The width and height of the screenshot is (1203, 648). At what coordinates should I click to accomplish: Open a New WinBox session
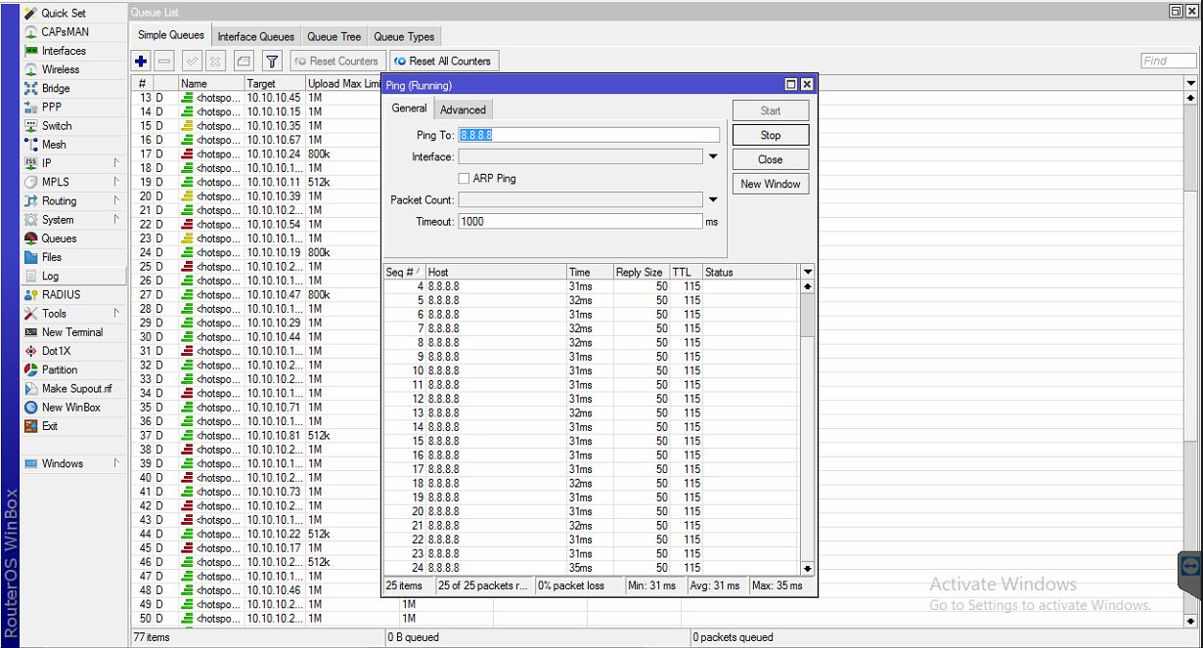[x=70, y=408]
